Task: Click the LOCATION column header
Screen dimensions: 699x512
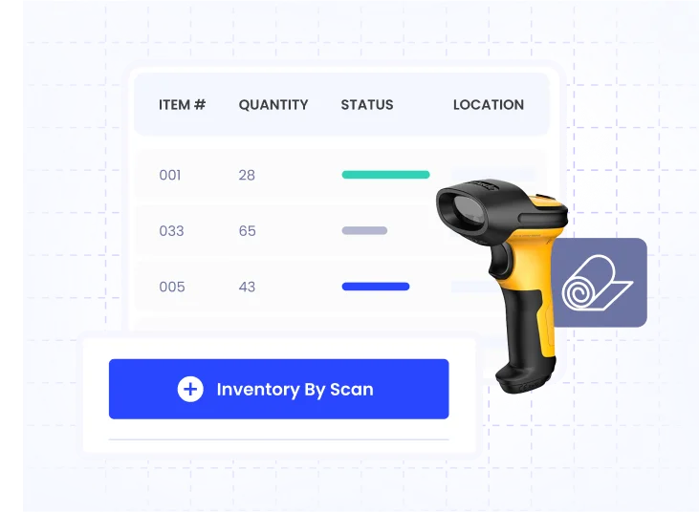Action: click(488, 105)
